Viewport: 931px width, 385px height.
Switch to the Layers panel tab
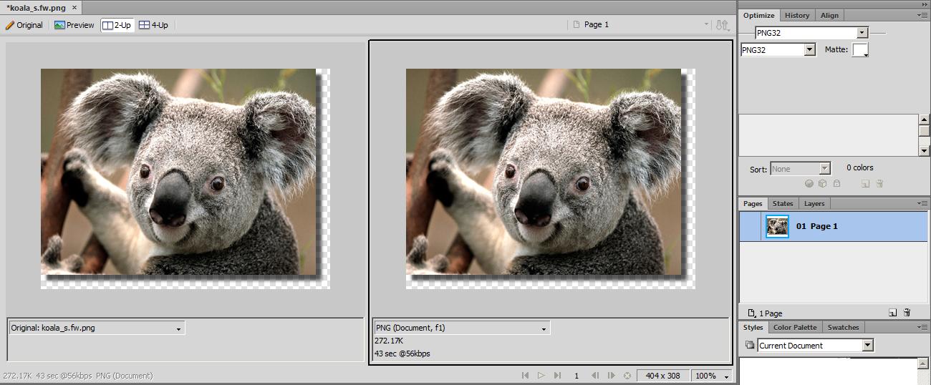pyautogui.click(x=814, y=204)
